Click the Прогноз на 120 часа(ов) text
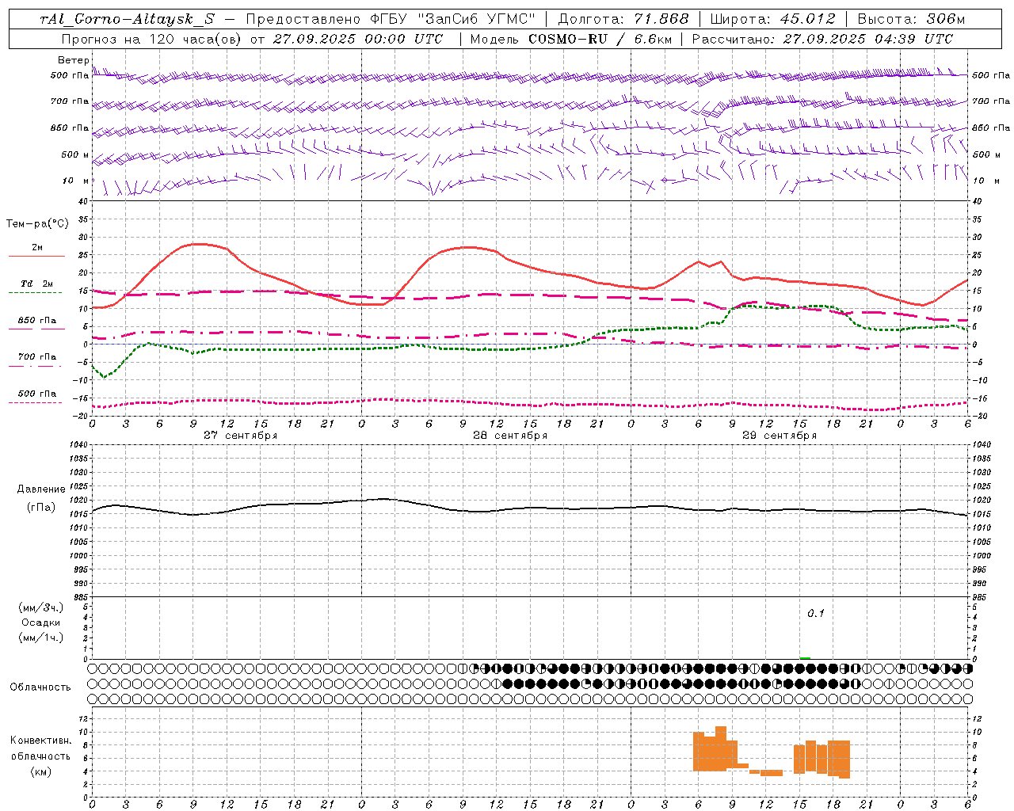1014x811 pixels. click(151, 39)
